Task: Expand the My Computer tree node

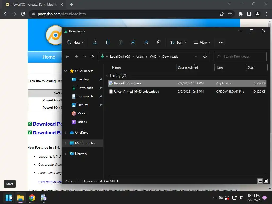Action: [x=66, y=143]
